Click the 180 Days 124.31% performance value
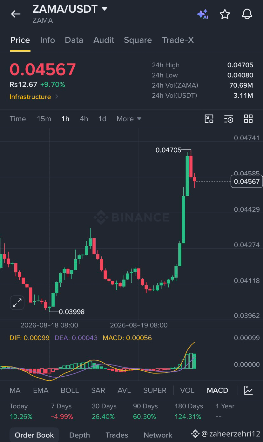Screen dimensions: 263x442 188,417
